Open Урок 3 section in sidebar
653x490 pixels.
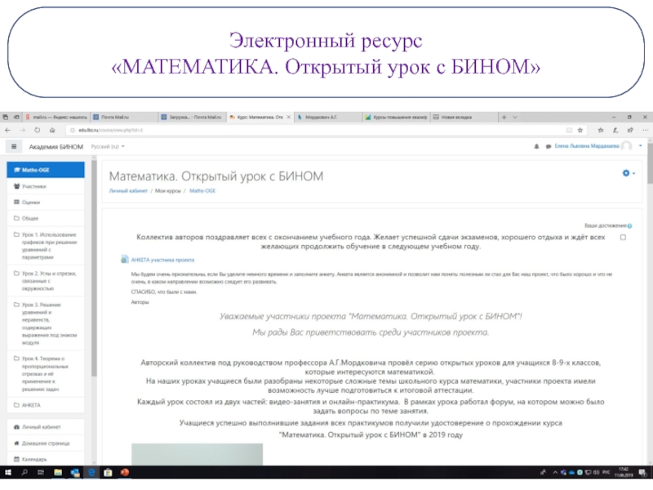46,323
